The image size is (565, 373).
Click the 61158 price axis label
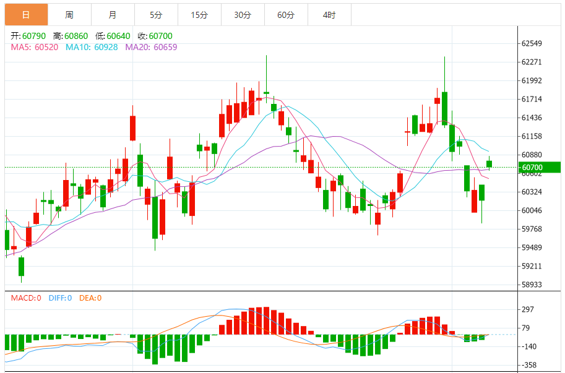click(532, 137)
